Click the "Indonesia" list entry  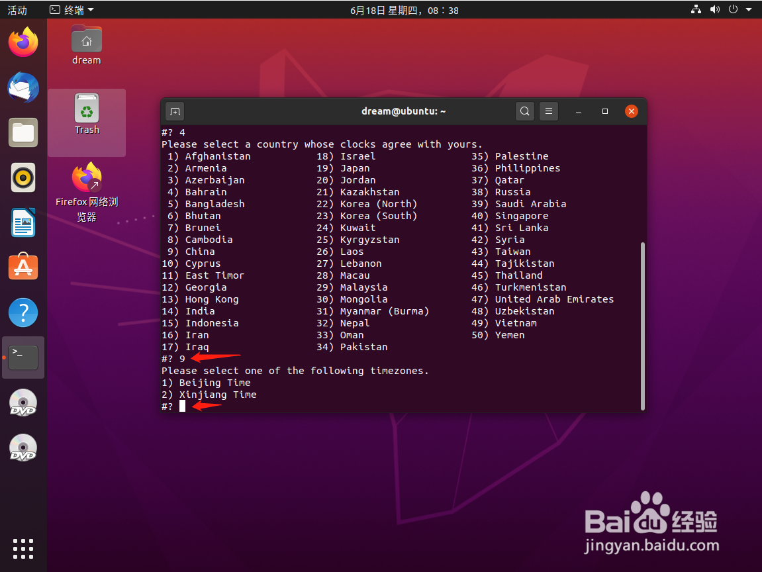tap(212, 323)
